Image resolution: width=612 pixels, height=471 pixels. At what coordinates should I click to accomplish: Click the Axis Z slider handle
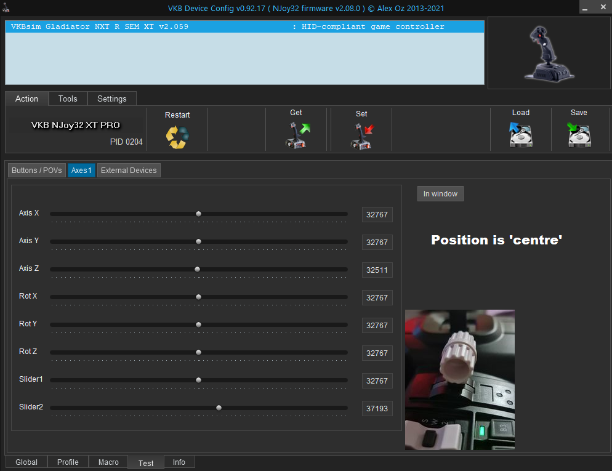pos(198,269)
